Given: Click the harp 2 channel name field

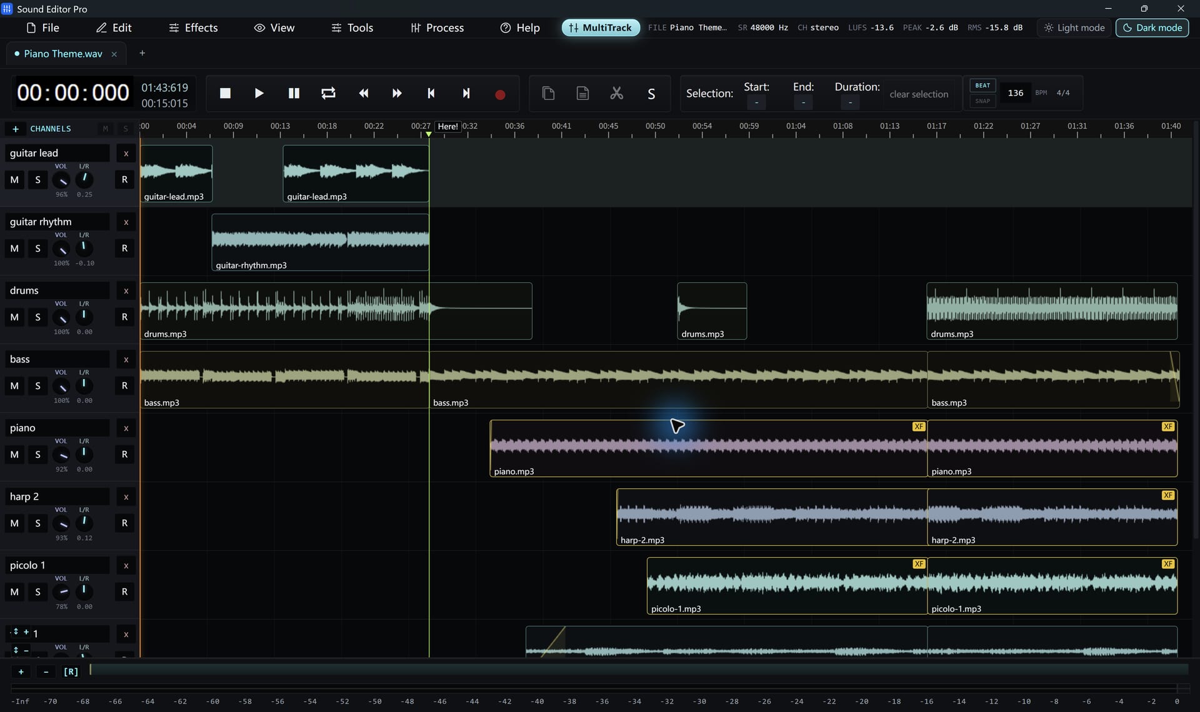Looking at the screenshot, I should [x=57, y=497].
